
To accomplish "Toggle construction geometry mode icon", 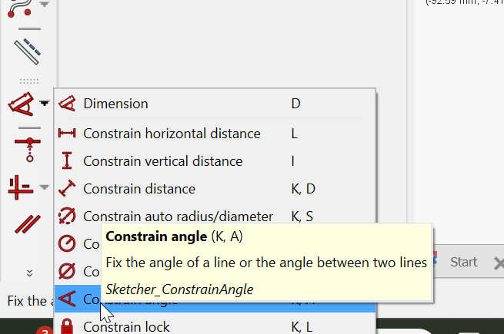I will 28,51.
